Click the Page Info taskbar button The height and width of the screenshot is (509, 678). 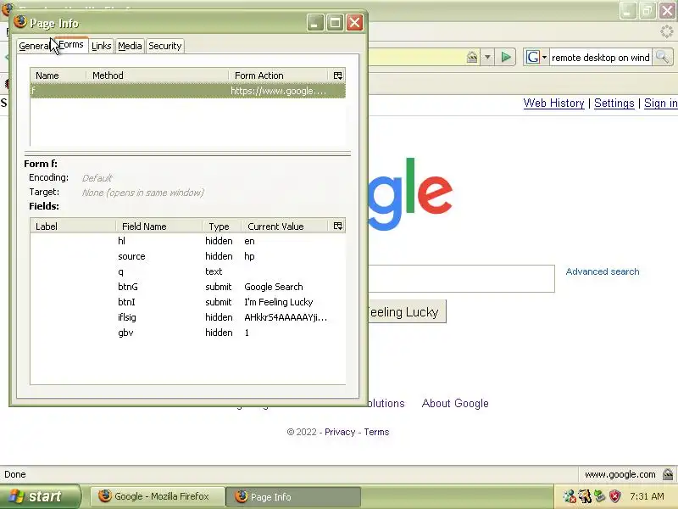(x=293, y=496)
